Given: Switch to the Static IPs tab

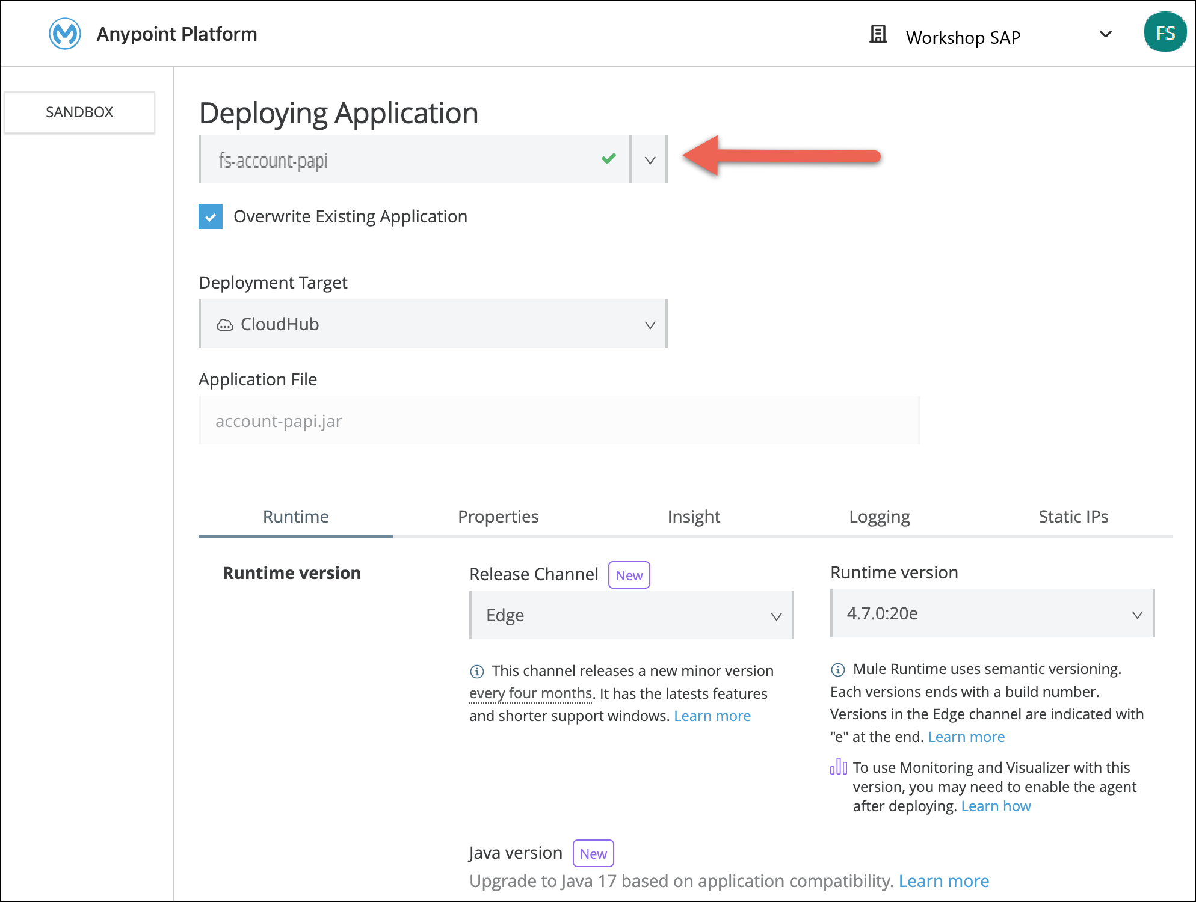Looking at the screenshot, I should [1073, 517].
